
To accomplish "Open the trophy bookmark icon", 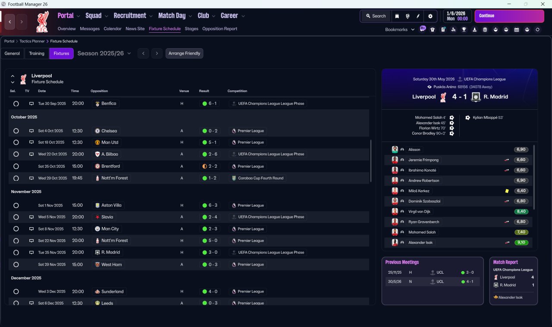I will (x=464, y=30).
